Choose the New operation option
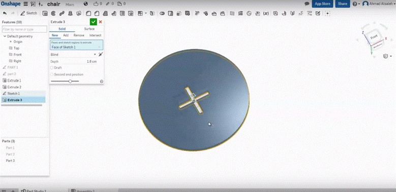Viewport: 396px width, 192px height. click(x=55, y=35)
